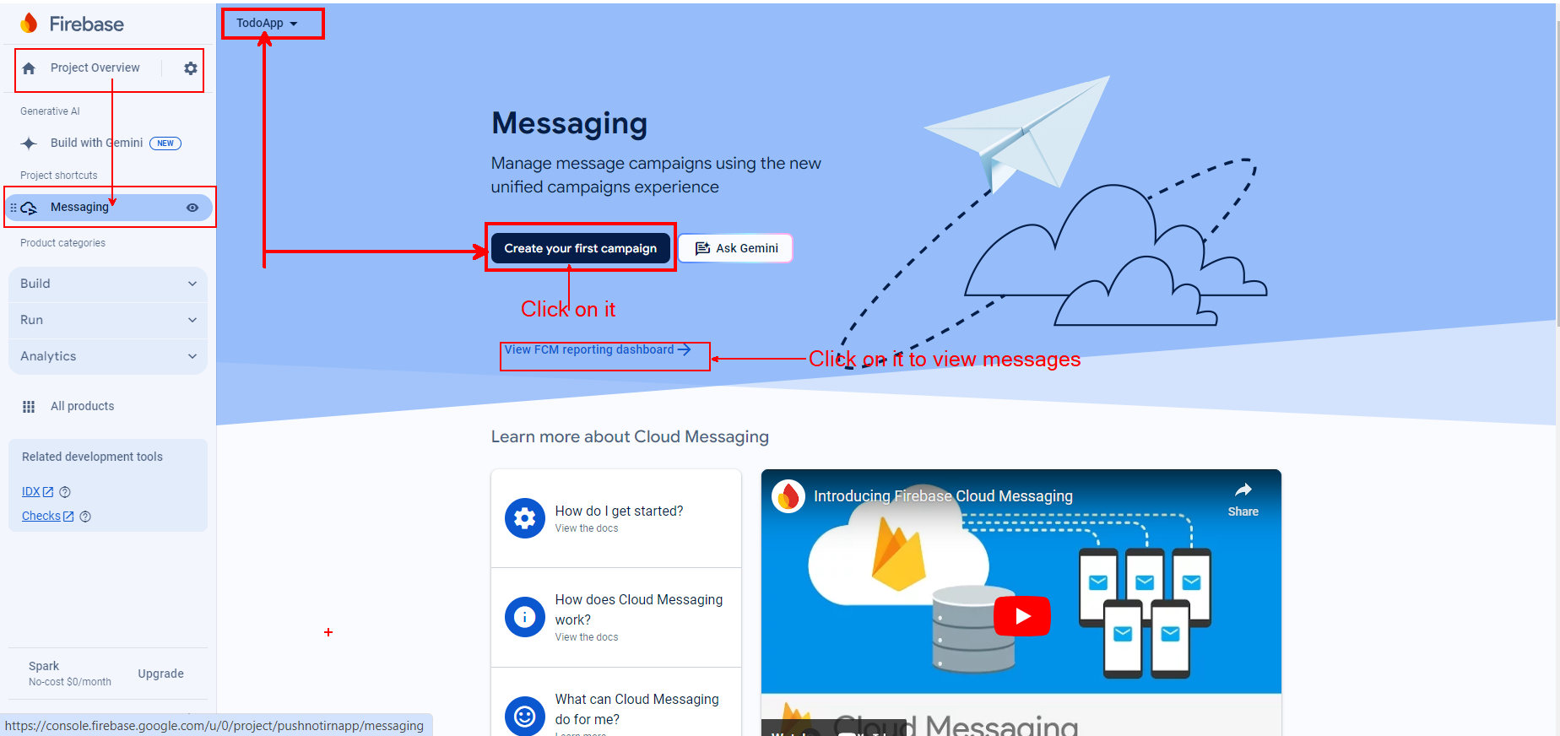Open All products page

82,406
